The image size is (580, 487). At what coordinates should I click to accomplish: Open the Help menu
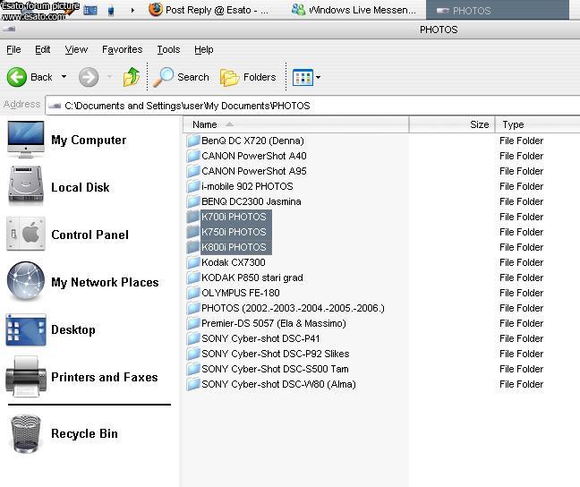pyautogui.click(x=204, y=49)
